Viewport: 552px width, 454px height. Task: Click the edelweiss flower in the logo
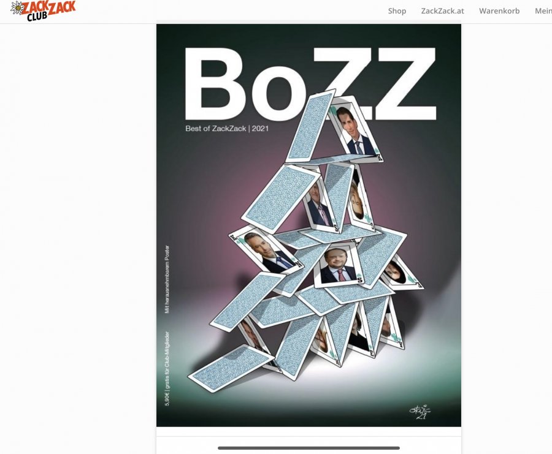tap(17, 8)
